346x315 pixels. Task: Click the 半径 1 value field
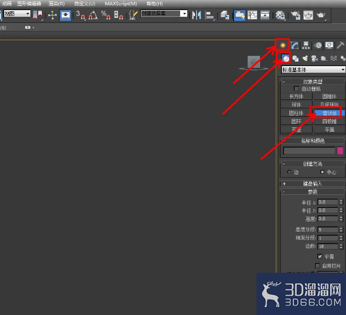point(328,202)
